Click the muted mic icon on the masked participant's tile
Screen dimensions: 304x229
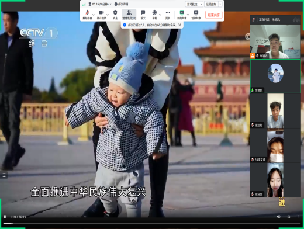(x=253, y=159)
